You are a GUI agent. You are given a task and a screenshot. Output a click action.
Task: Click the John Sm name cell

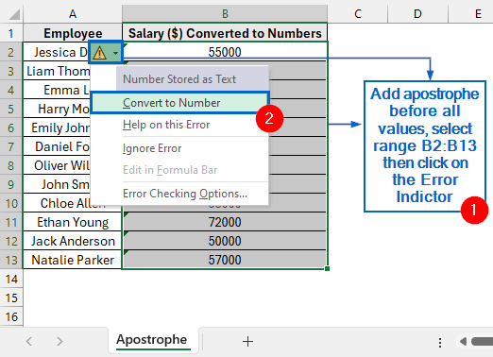point(57,184)
